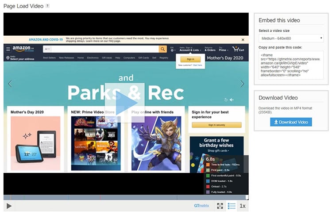Open Prime Video Store card image

(96, 143)
